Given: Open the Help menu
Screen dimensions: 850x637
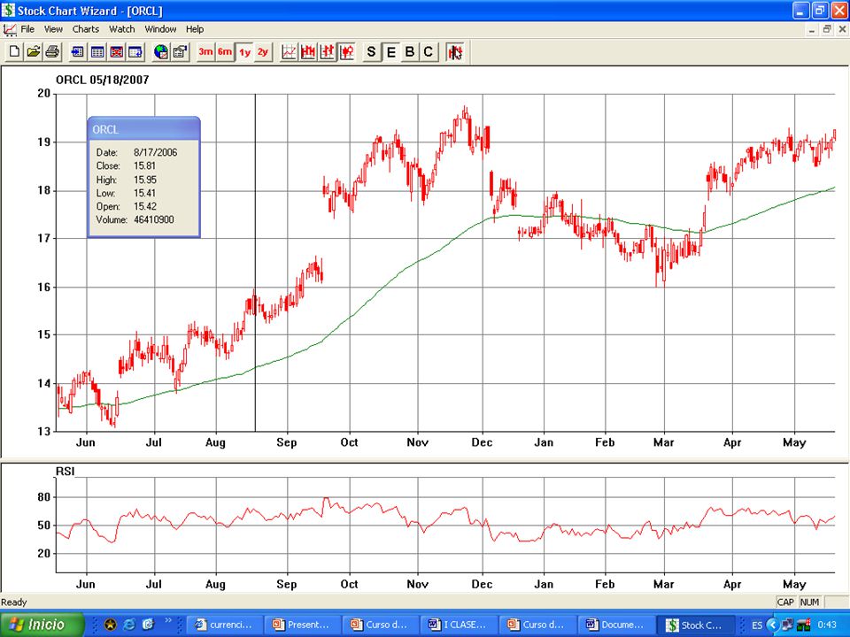Looking at the screenshot, I should 195,29.
